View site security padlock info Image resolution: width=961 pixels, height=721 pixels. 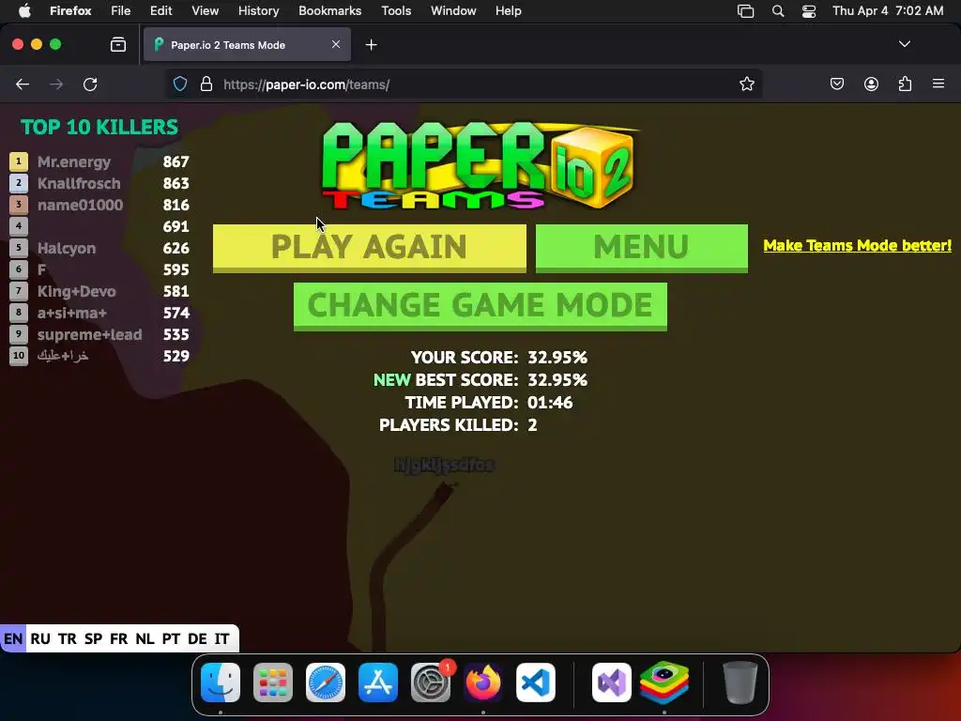pos(206,84)
